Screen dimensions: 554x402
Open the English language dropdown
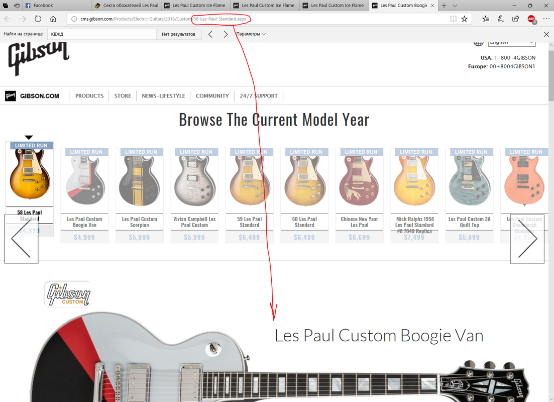click(x=512, y=43)
